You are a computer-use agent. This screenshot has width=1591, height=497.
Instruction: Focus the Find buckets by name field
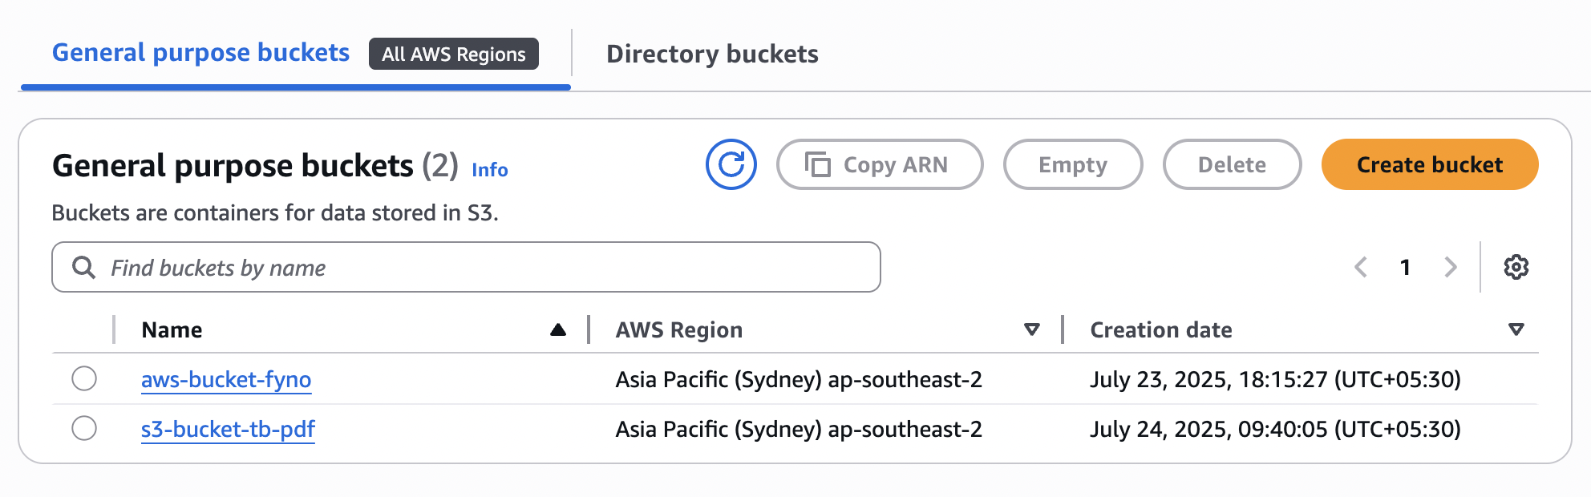point(481,267)
